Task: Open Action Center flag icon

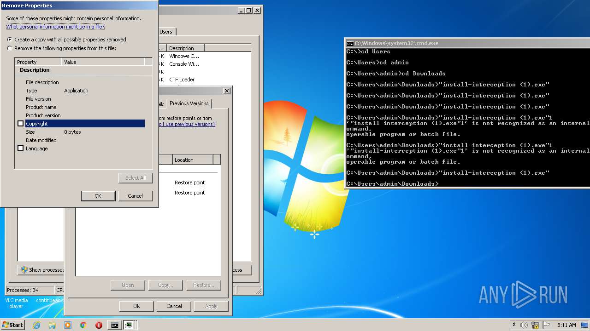Action: click(x=545, y=325)
